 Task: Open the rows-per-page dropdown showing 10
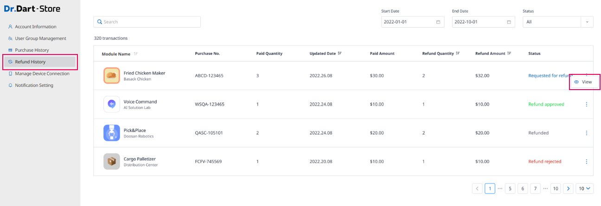click(x=585, y=188)
